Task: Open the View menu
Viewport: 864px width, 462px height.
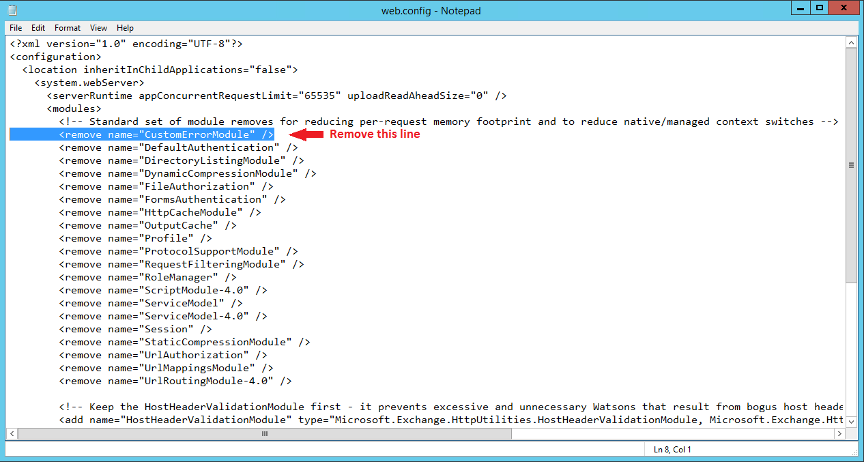Action: pyautogui.click(x=98, y=28)
